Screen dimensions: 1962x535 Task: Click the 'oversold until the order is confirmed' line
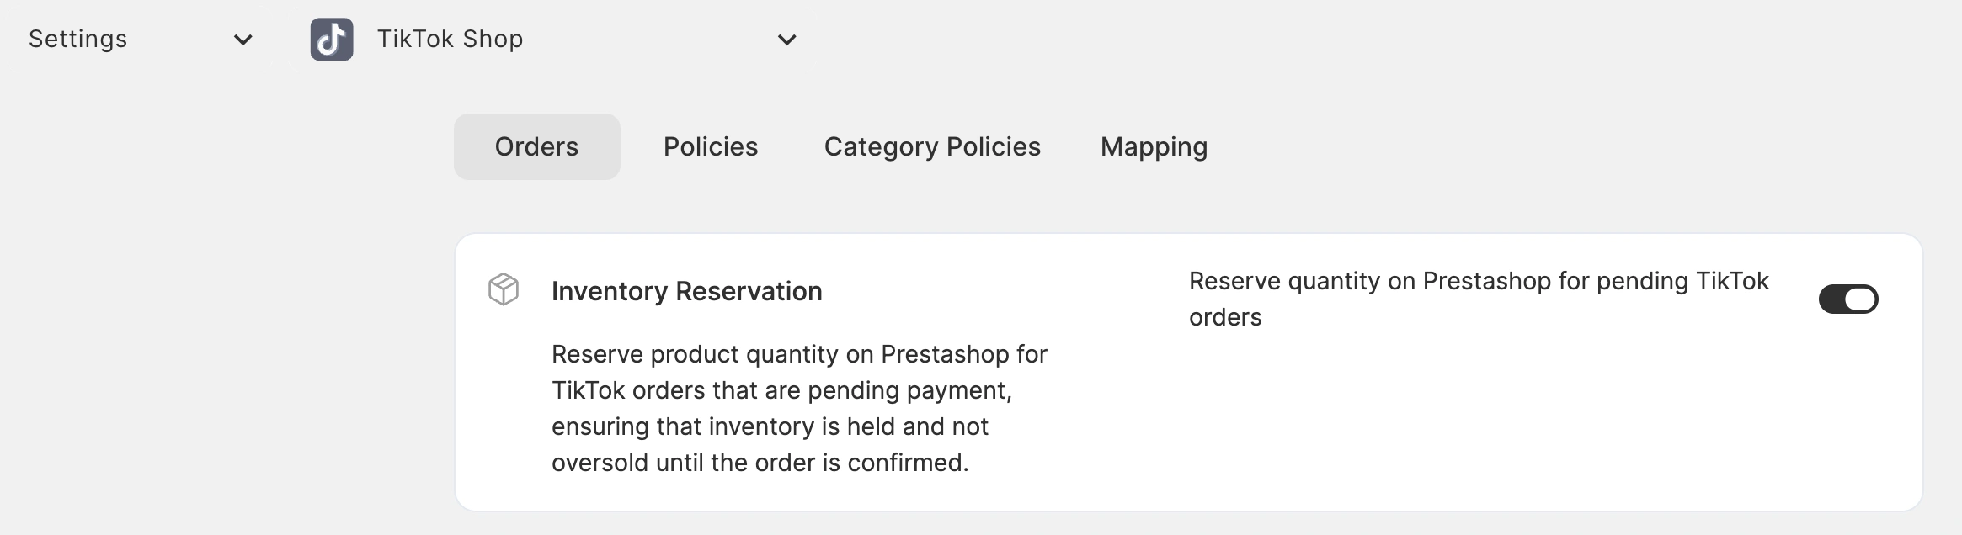(760, 463)
